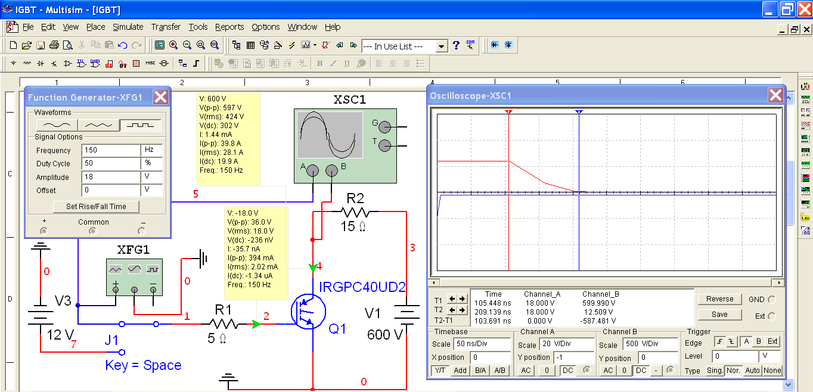
Task: Click the Save file toolbar icon
Action: 41,45
